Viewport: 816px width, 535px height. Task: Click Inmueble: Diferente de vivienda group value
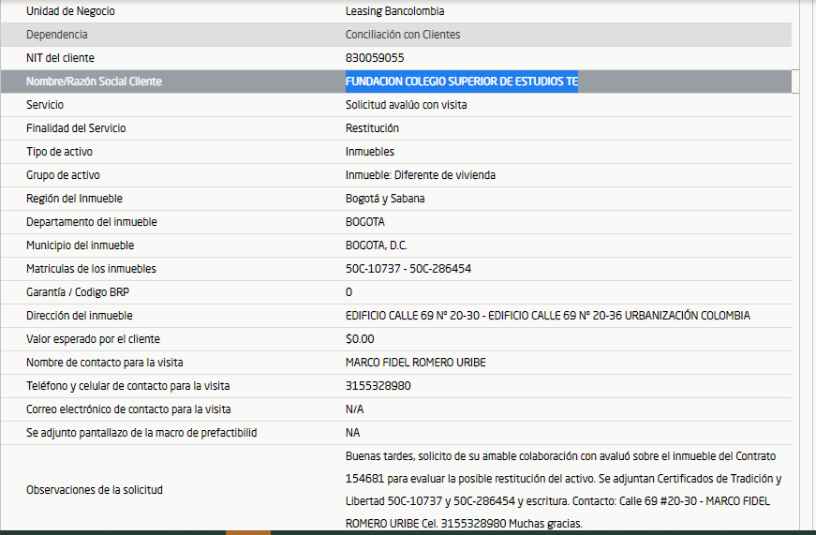(420, 175)
